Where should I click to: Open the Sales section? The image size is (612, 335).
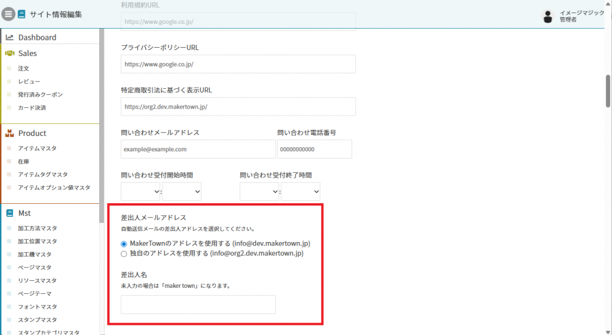(x=27, y=53)
